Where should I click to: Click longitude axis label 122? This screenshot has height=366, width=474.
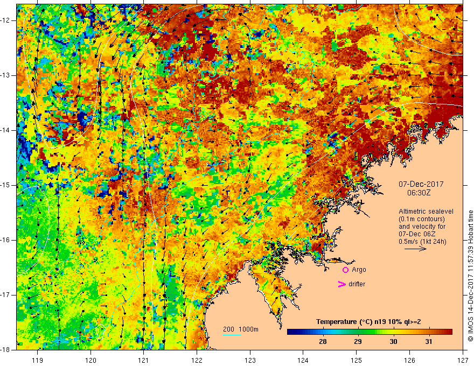(197, 360)
